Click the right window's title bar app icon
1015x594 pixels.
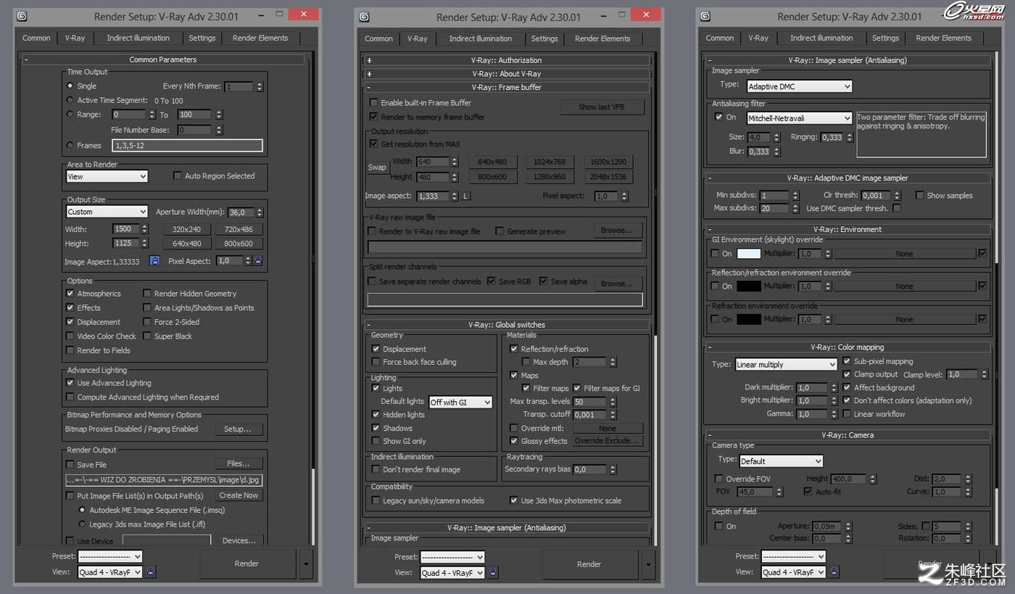pos(706,16)
